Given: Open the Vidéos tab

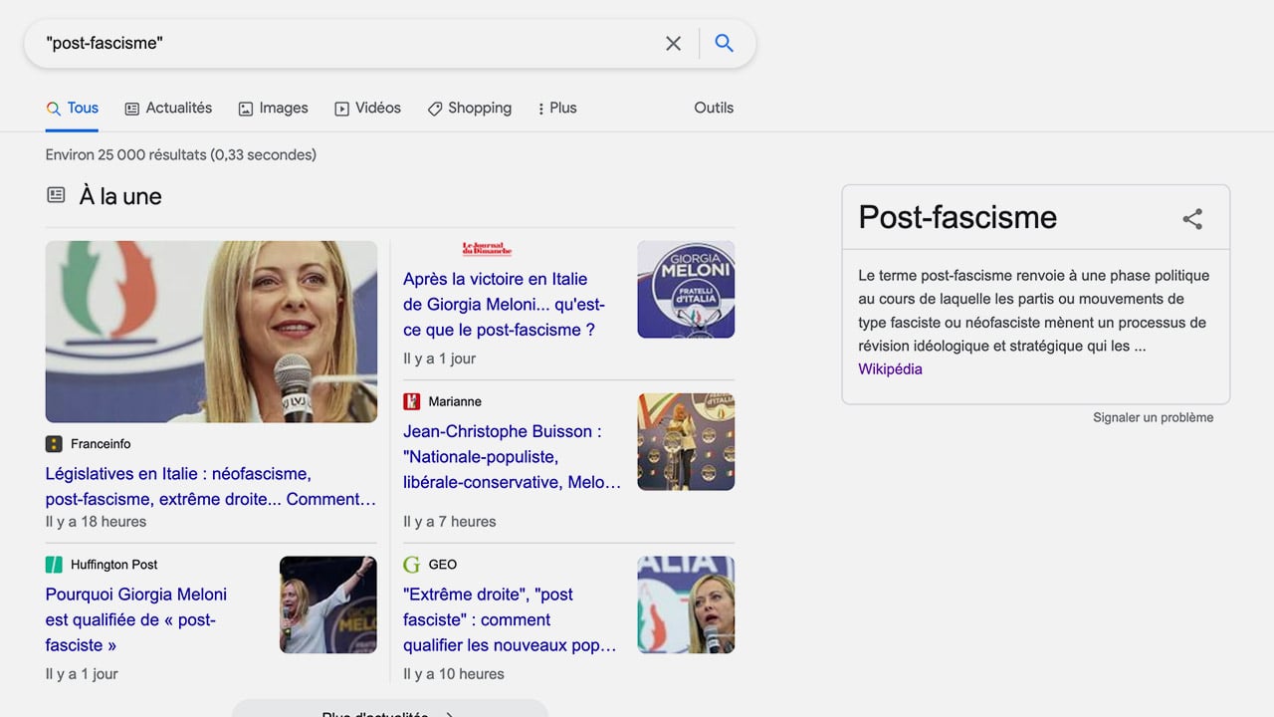Looking at the screenshot, I should coord(367,108).
